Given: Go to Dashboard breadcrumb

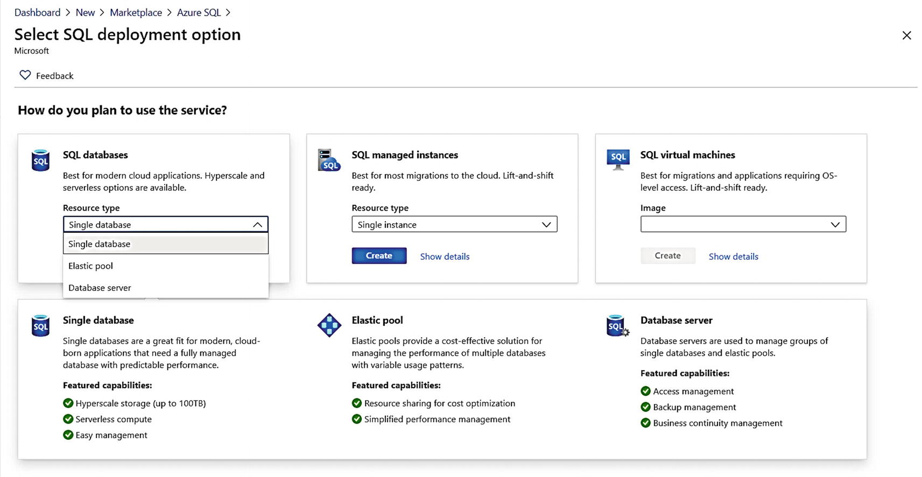Looking at the screenshot, I should coord(37,12).
